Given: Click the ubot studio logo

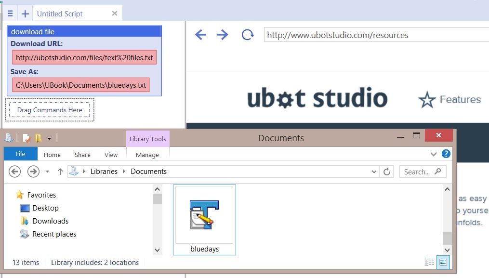Looking at the screenshot, I should tap(317, 98).
